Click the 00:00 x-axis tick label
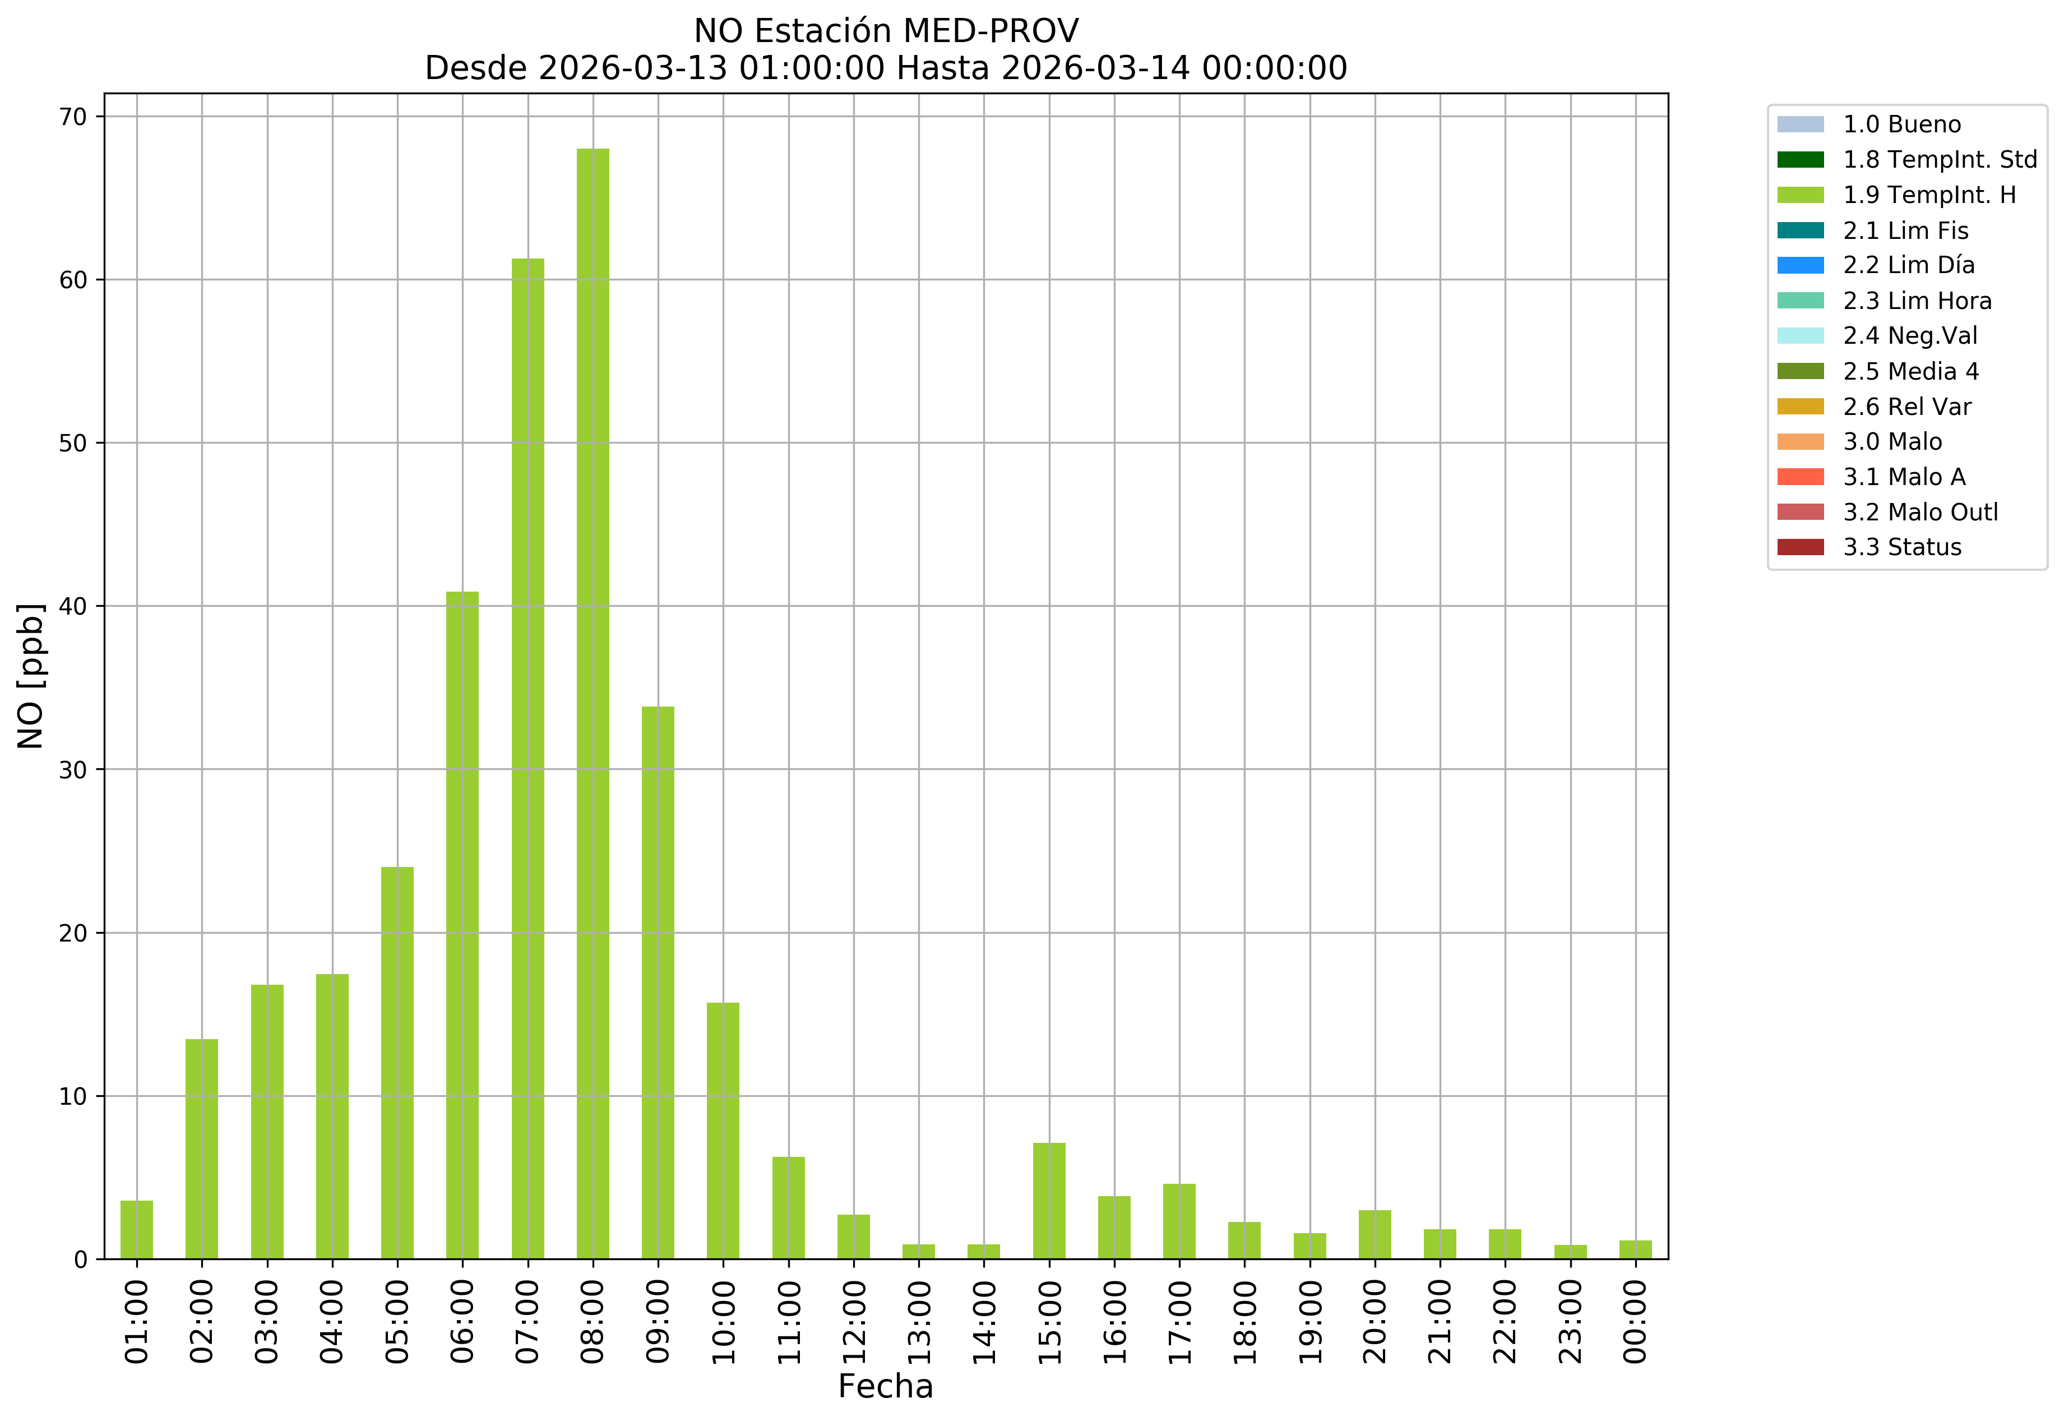2064x1421 pixels. (1635, 1322)
